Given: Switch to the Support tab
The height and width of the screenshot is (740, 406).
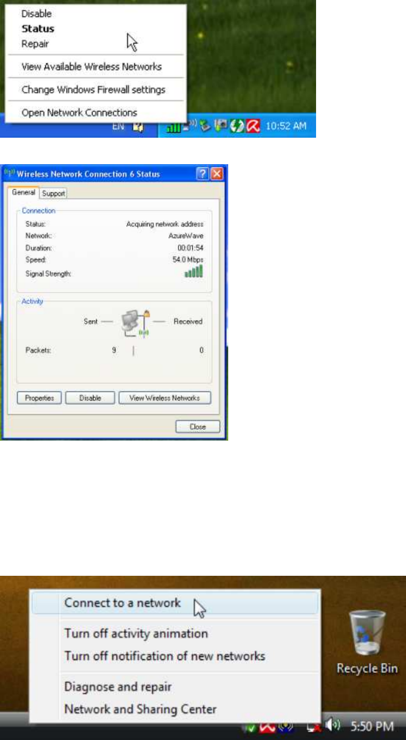Looking at the screenshot, I should (x=54, y=193).
